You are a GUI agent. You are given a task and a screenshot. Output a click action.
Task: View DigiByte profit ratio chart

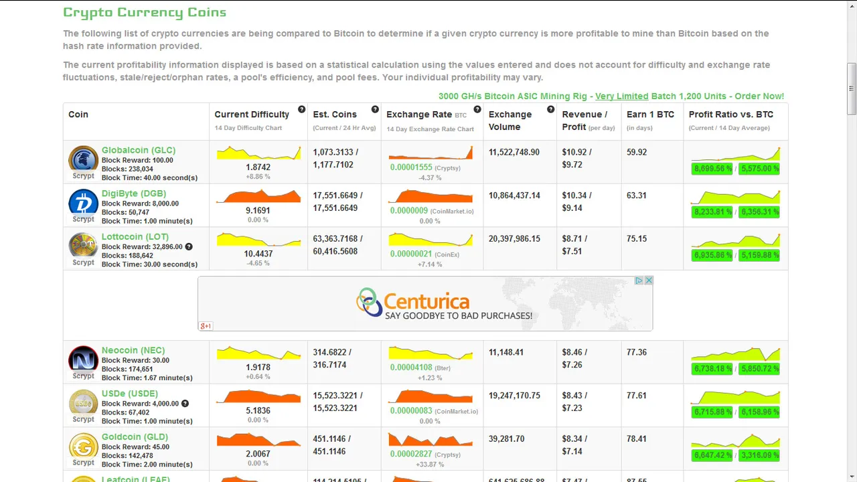pyautogui.click(x=736, y=196)
